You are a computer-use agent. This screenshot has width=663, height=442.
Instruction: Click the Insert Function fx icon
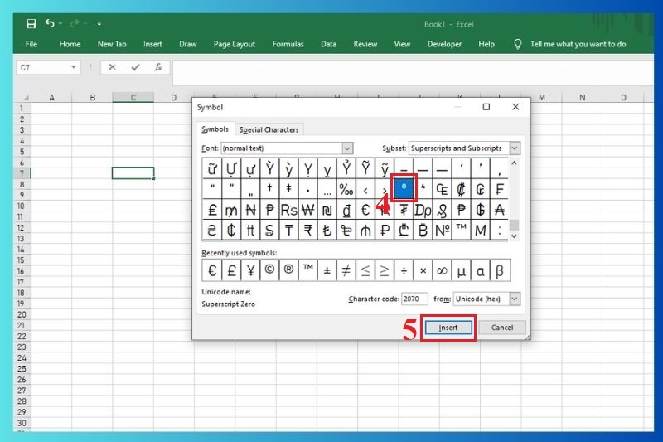point(158,67)
